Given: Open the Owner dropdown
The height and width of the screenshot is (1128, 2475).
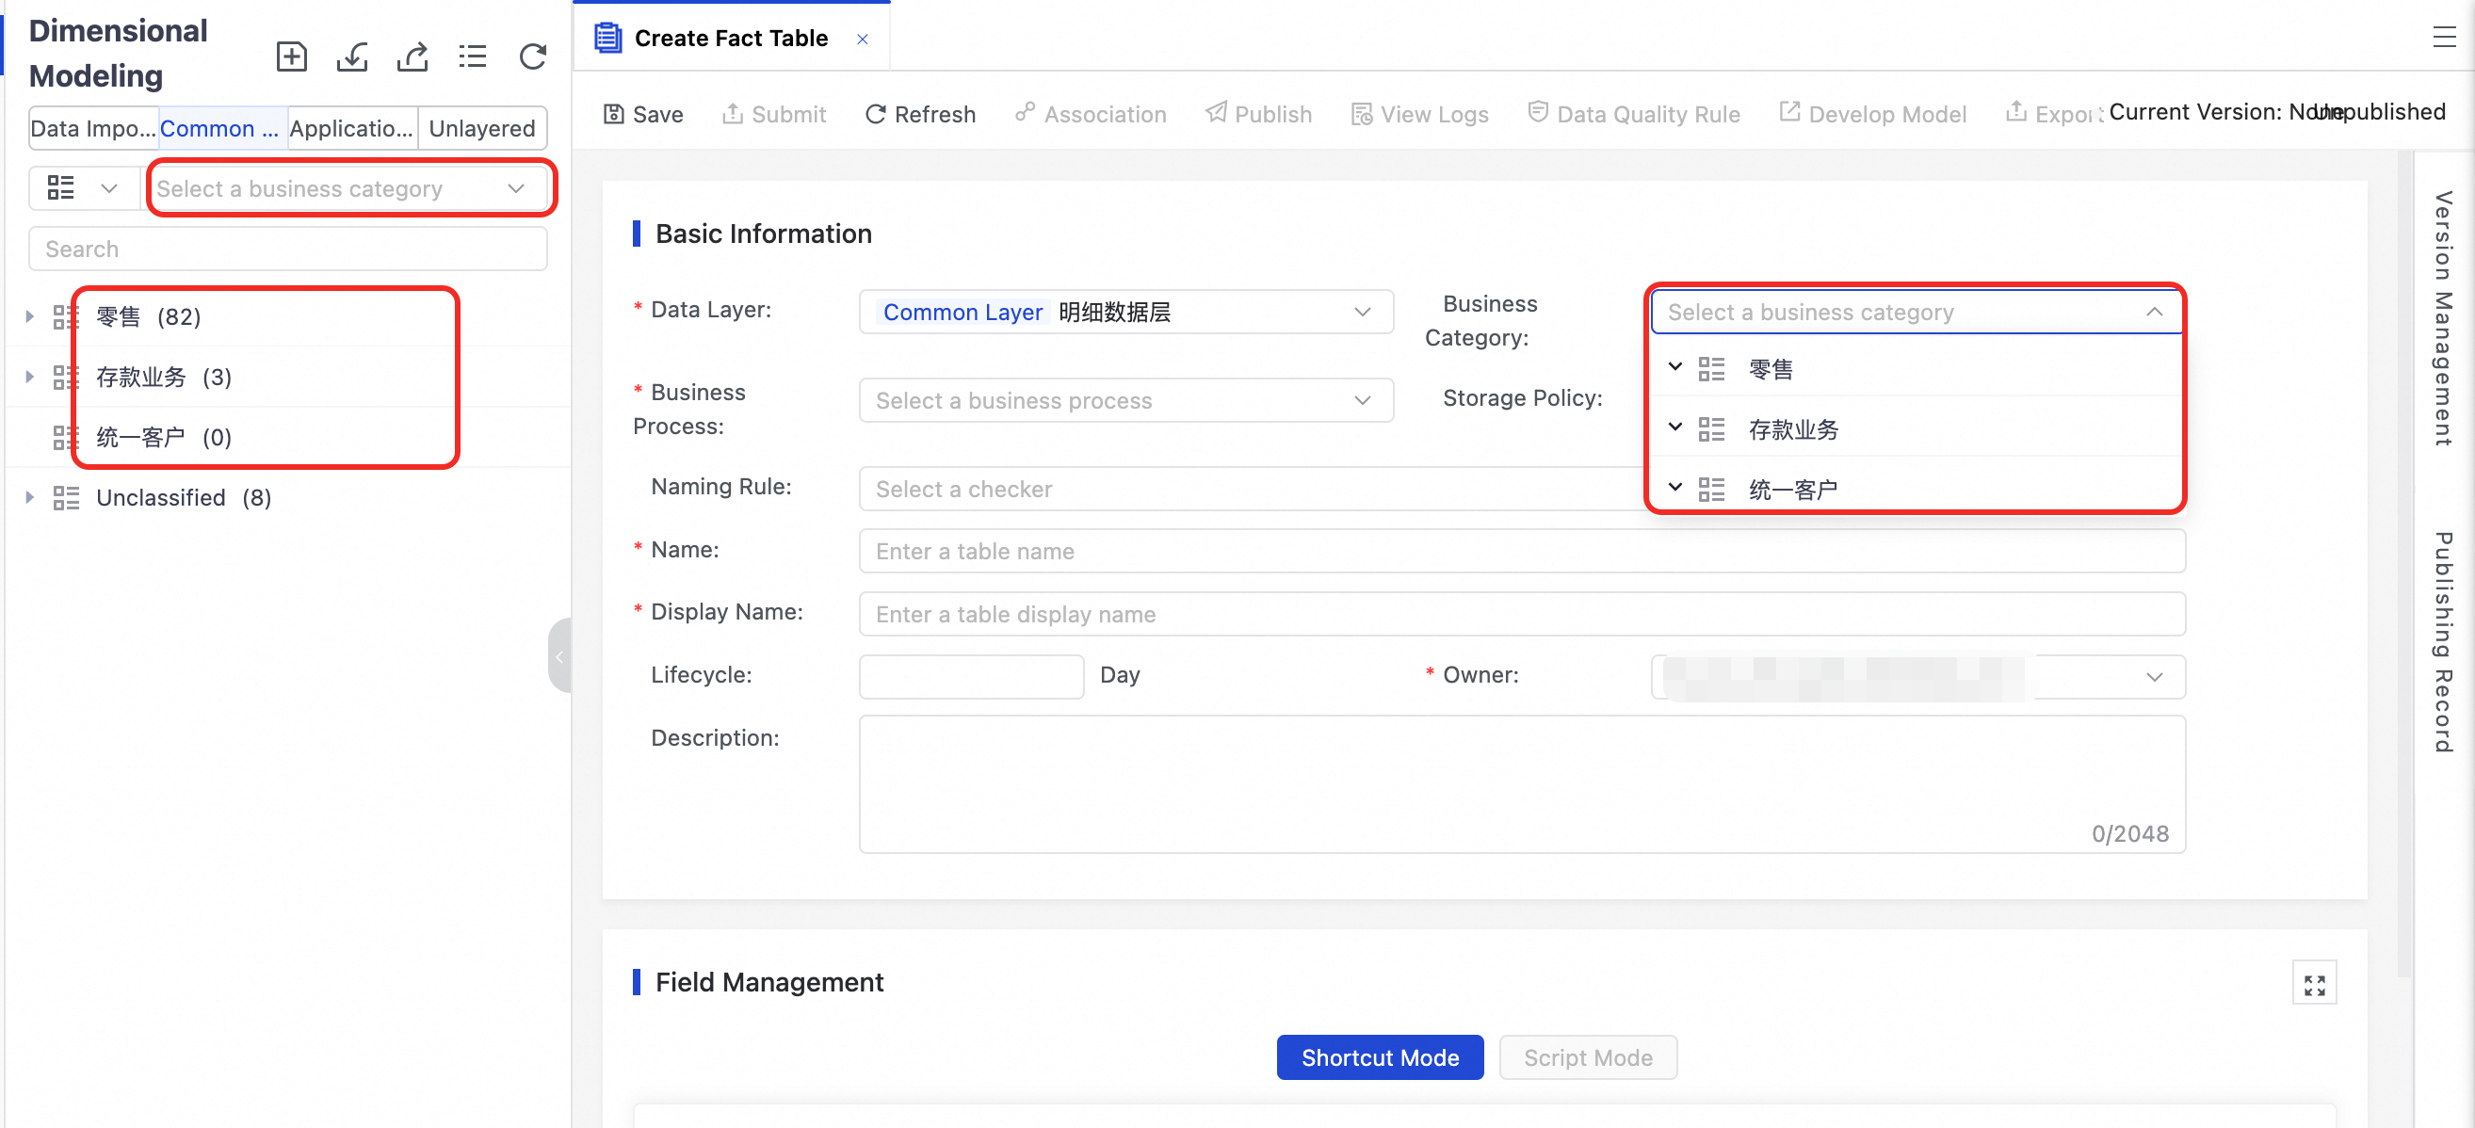Looking at the screenshot, I should (1917, 676).
